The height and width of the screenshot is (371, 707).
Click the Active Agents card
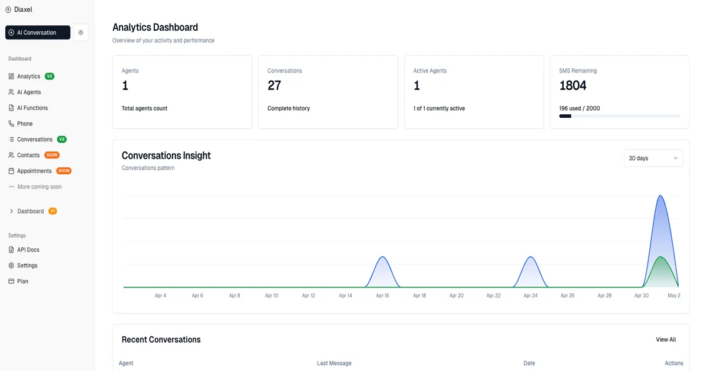click(x=474, y=92)
